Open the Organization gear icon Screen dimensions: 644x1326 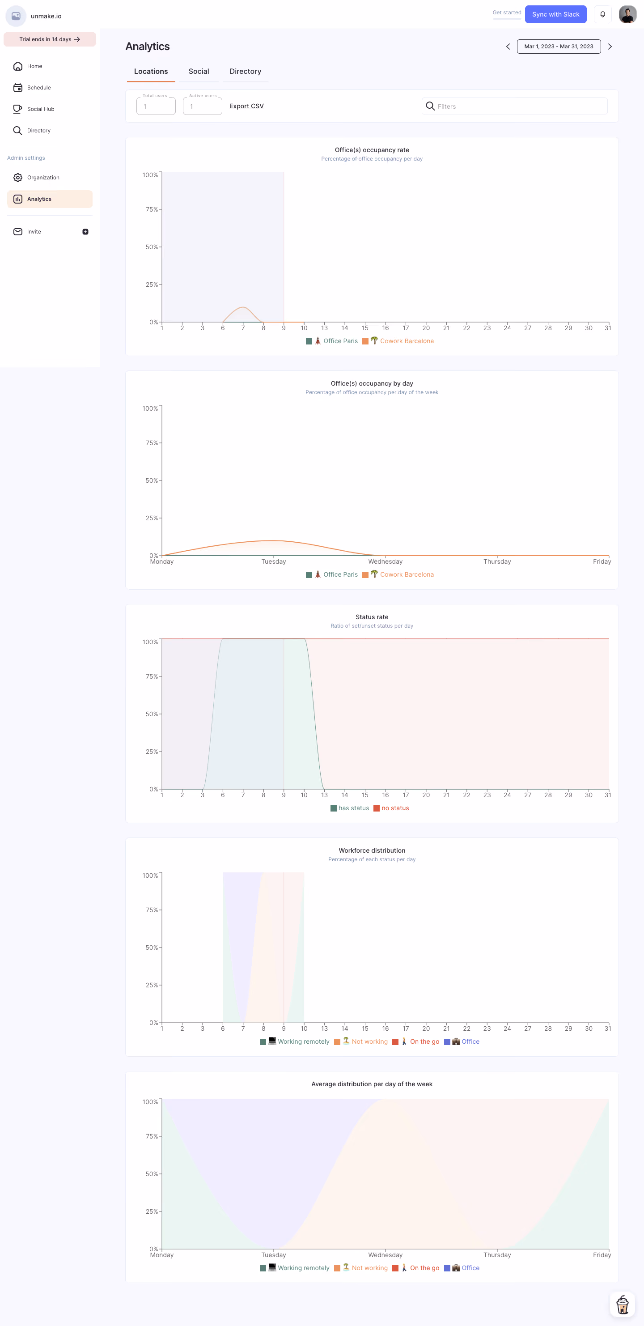[17, 178]
